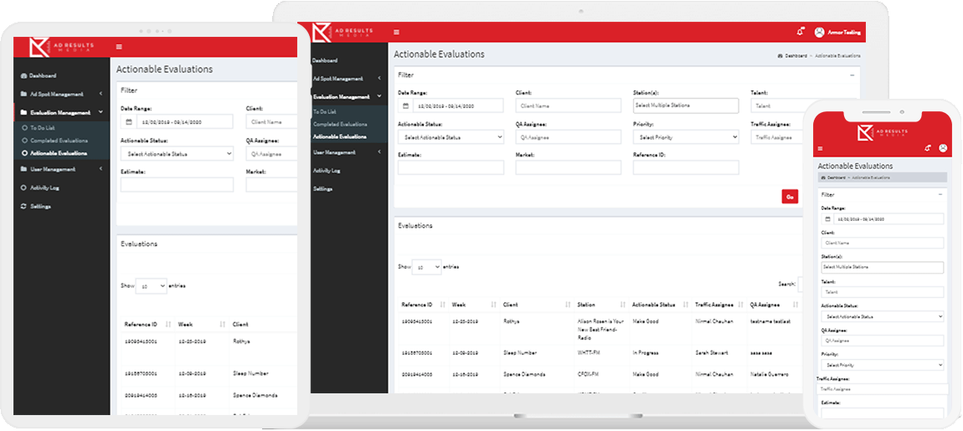Click the Dashboard breadcrumb link on the laptop
This screenshot has width=963, height=431.
[796, 55]
